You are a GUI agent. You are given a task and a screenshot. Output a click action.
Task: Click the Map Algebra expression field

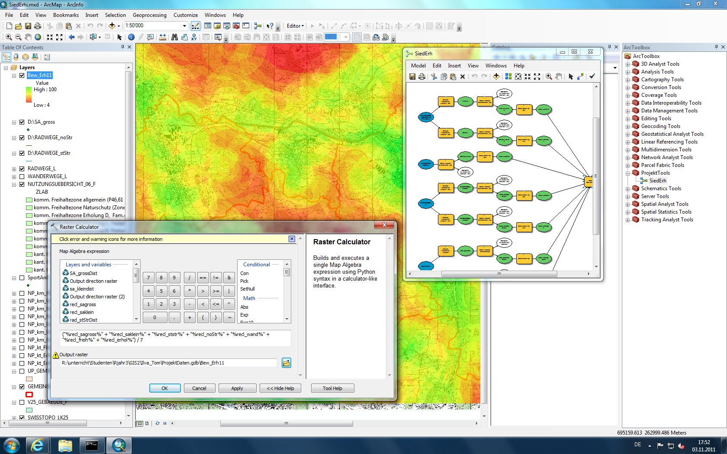[175, 337]
